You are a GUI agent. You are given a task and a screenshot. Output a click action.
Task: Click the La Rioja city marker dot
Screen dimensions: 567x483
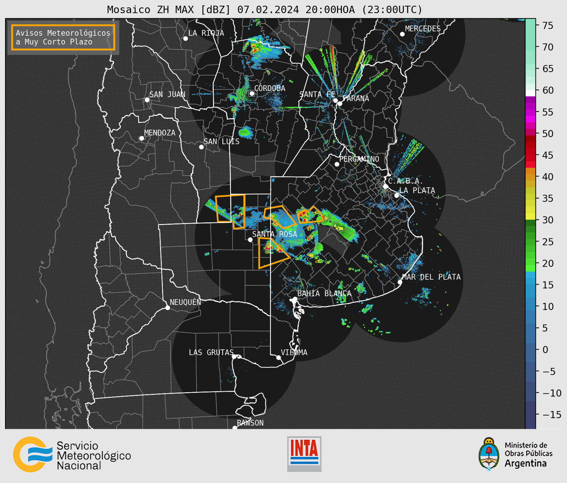186,39
